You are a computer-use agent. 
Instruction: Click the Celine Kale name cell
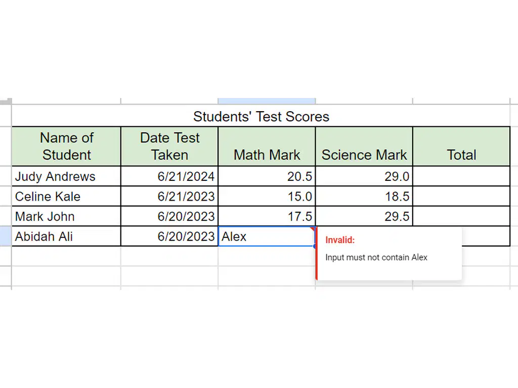66,197
